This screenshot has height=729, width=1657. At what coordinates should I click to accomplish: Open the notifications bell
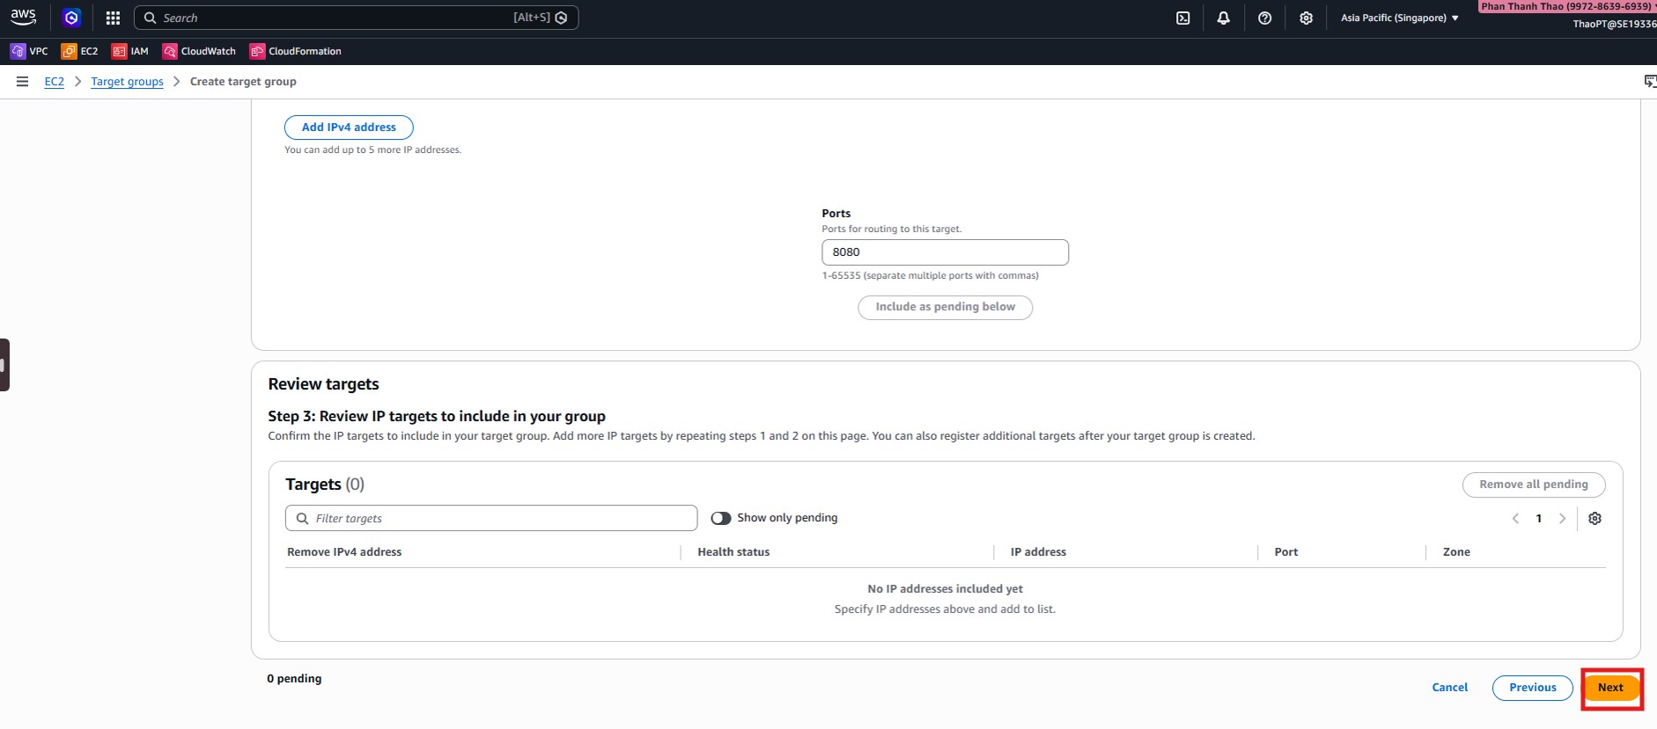pos(1223,18)
